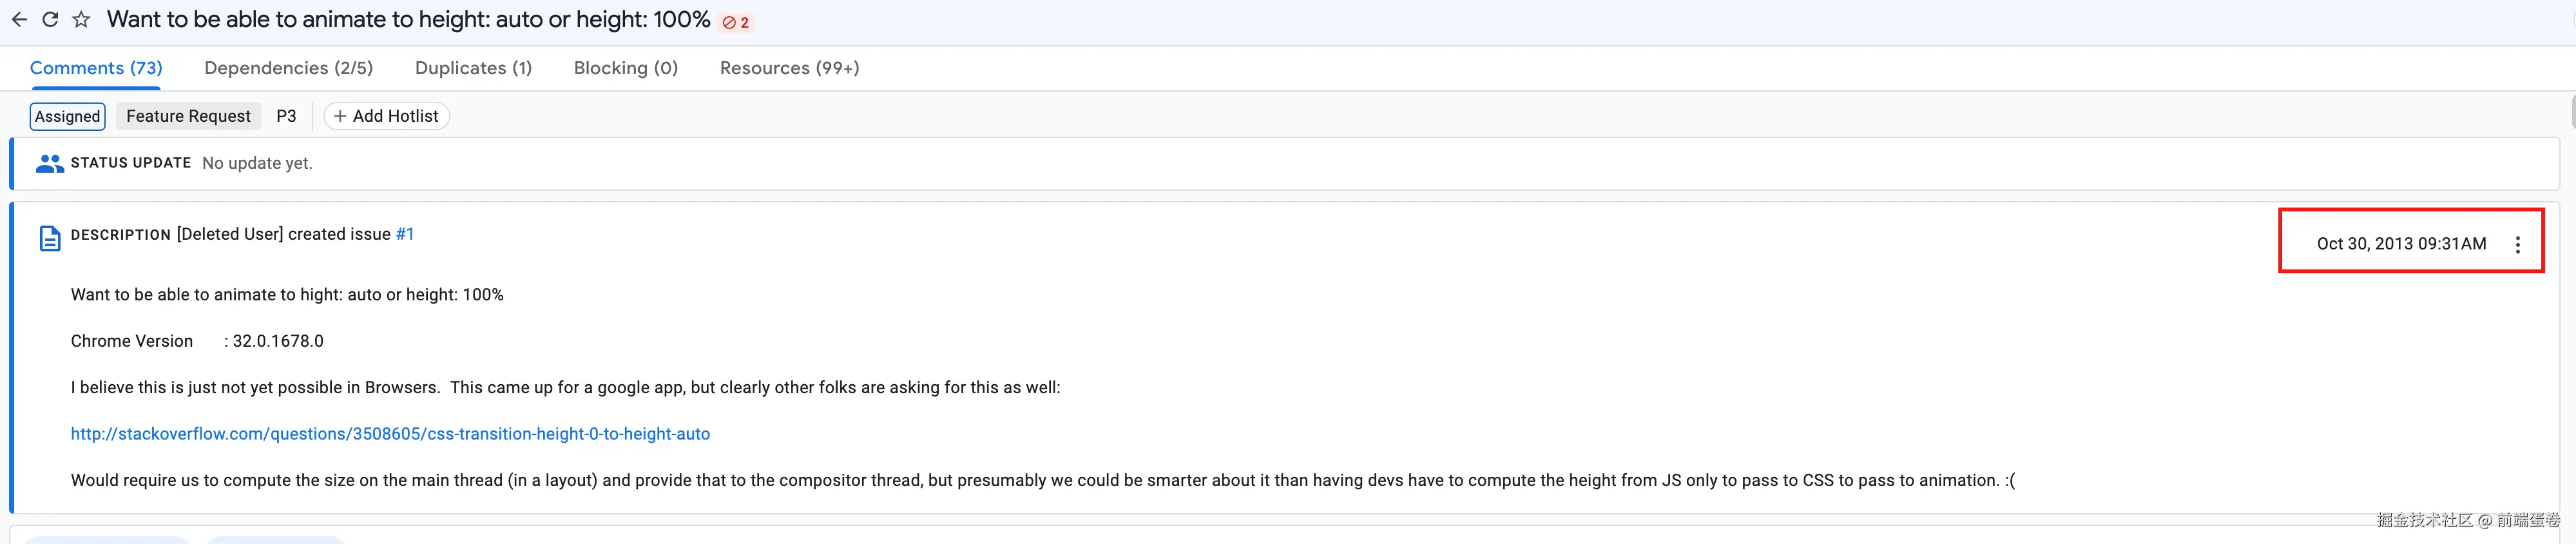Open the Resources (99+) tab
This screenshot has height=544, width=2576.
pos(789,68)
